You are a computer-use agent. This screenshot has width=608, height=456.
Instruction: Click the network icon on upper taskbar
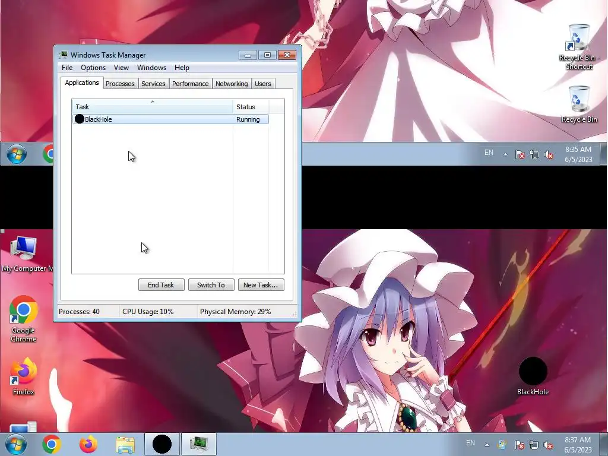[x=534, y=155]
